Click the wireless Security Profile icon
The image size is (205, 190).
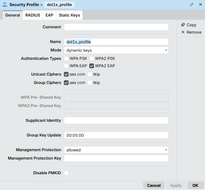coord(5,5)
